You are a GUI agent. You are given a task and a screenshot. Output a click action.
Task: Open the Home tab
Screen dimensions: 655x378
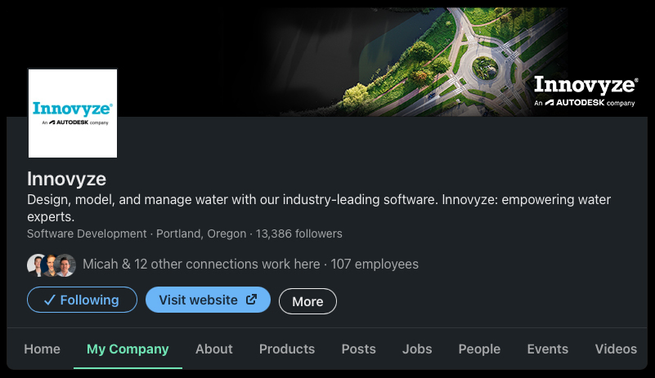tap(42, 349)
